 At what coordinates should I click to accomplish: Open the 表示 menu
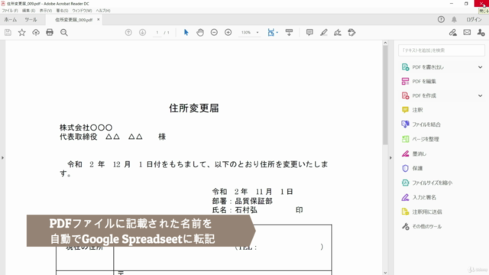(x=46, y=11)
